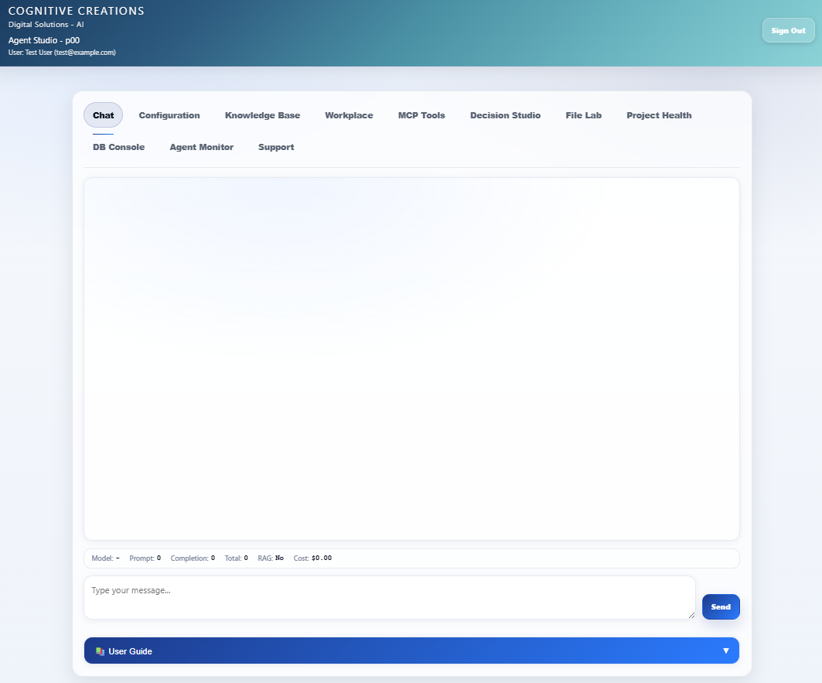Switch to the Agent Monitor tab

201,147
